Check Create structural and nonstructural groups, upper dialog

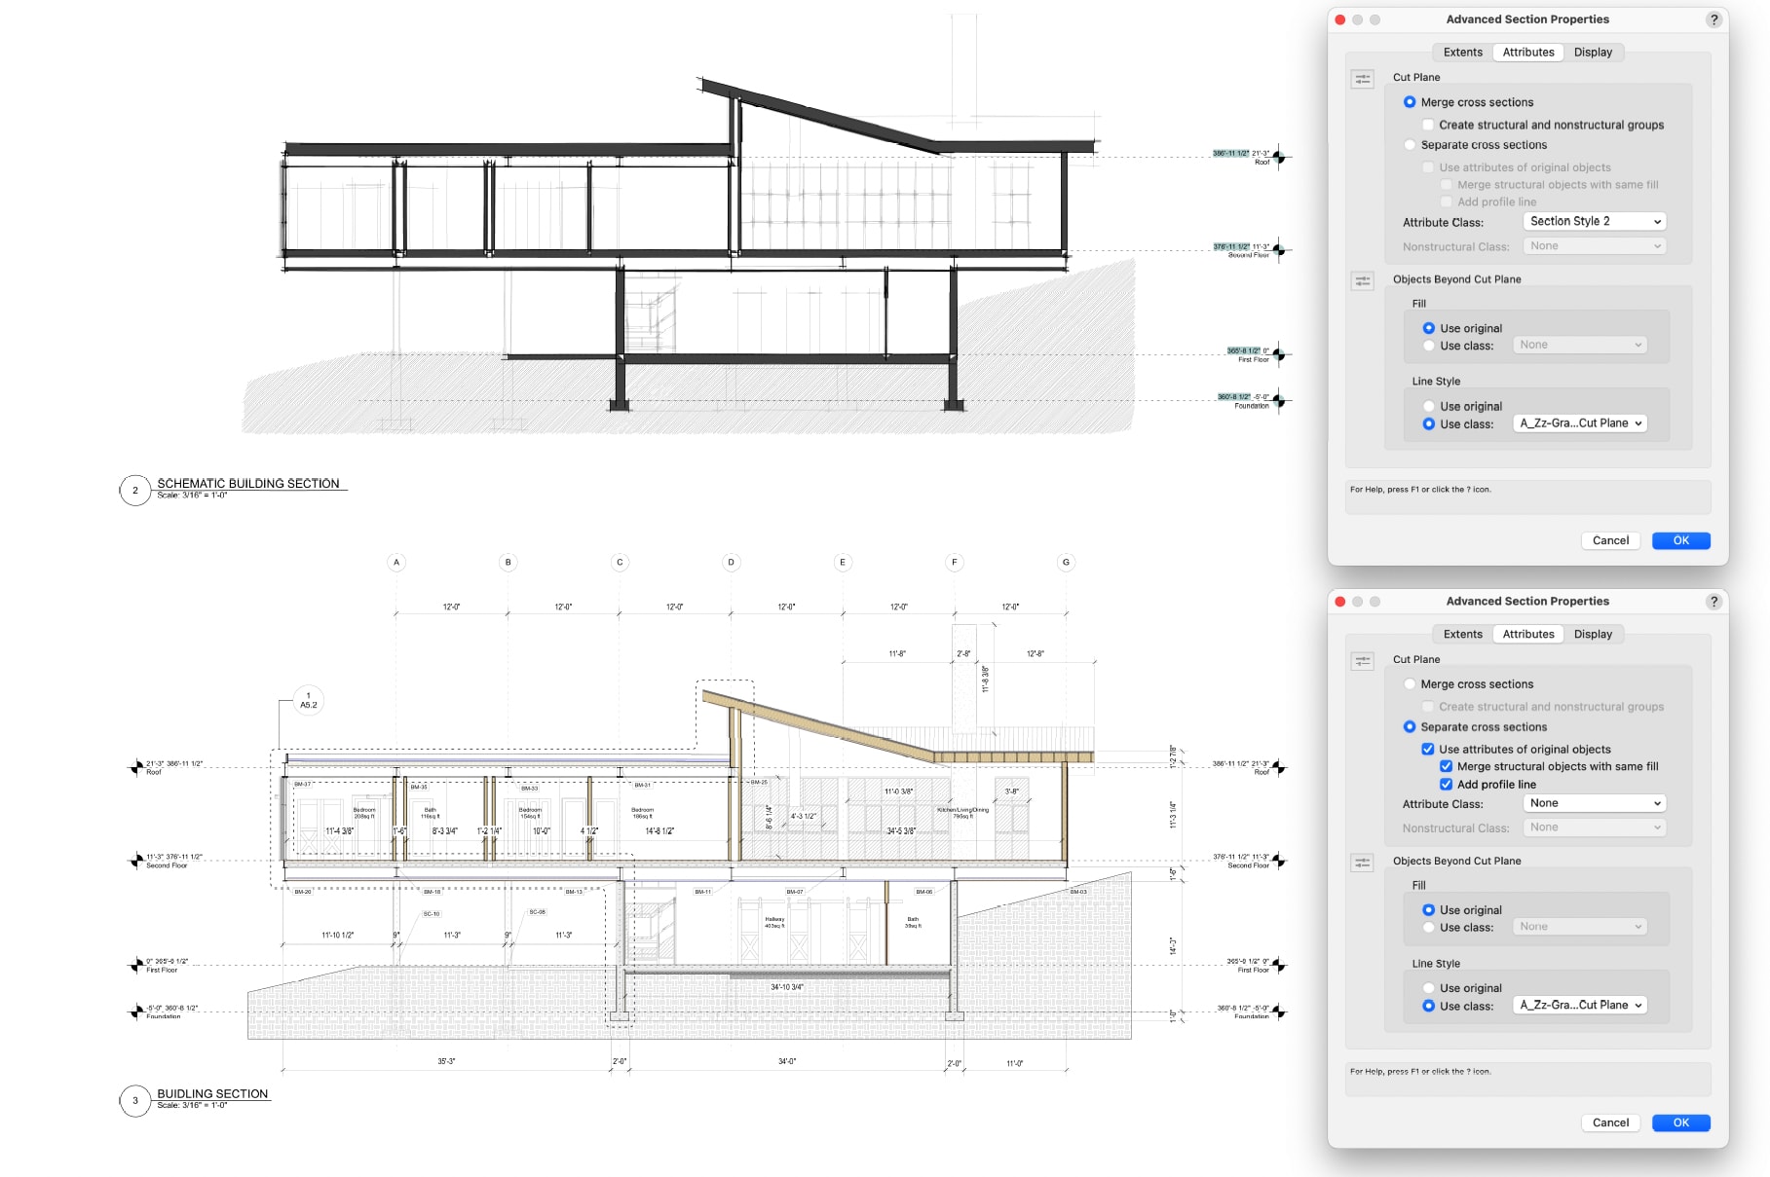coord(1428,125)
